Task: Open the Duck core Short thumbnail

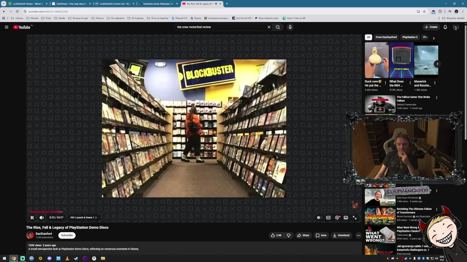Action: 377,60
